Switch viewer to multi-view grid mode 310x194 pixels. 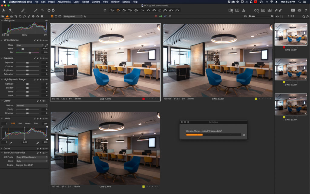52,16
